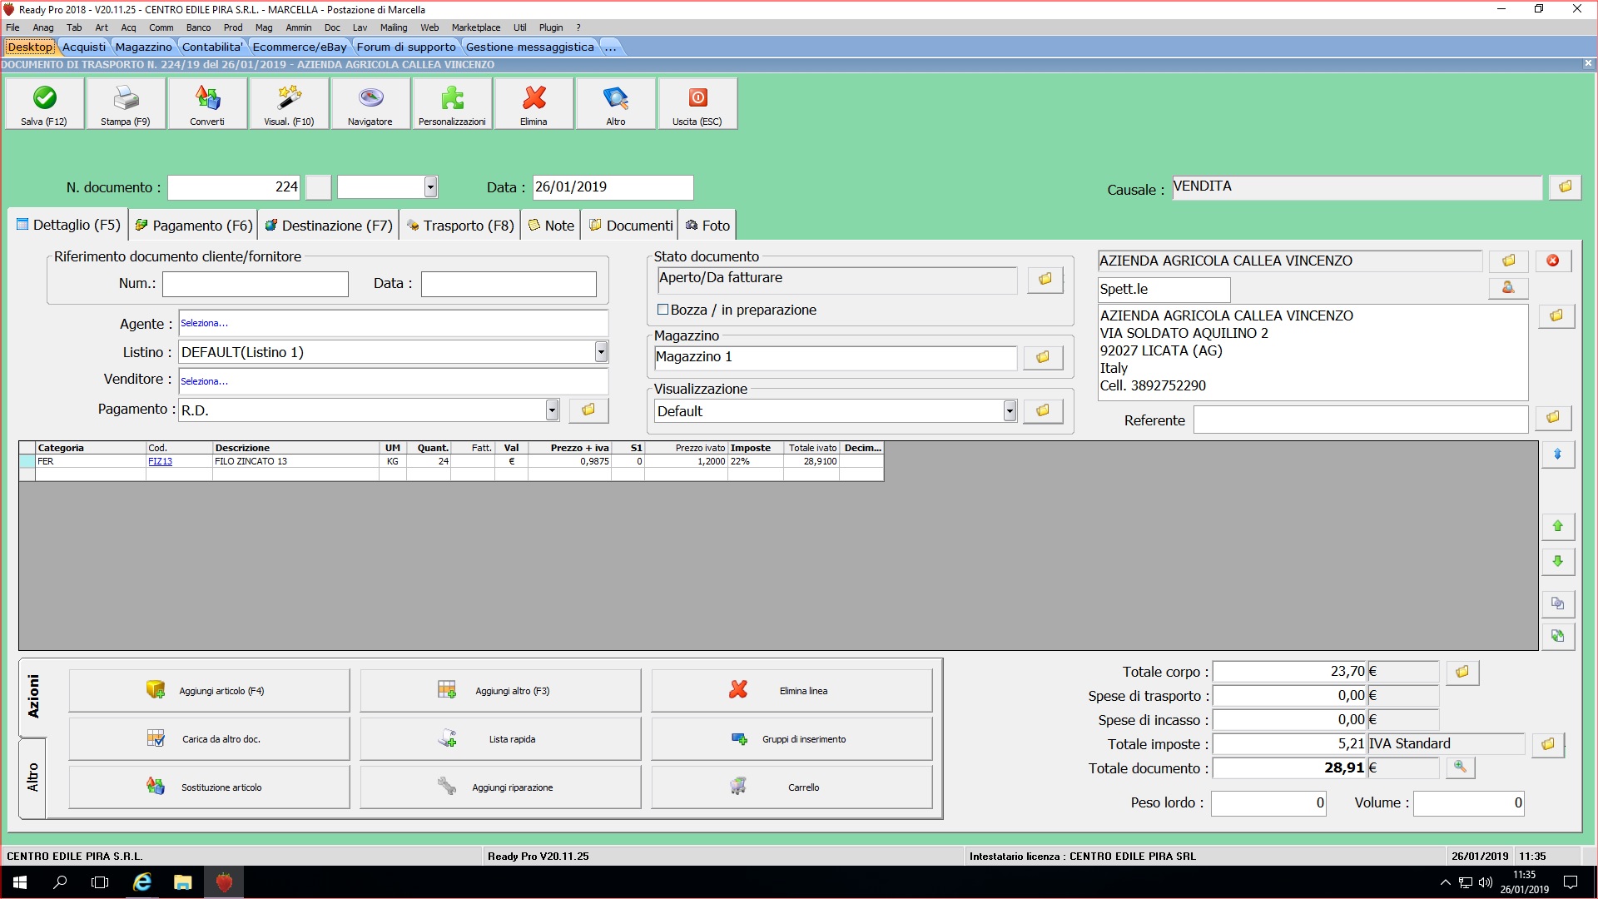Click the Navigatore toolbar icon
Viewport: 1598px width, 899px height.
pos(370,98)
